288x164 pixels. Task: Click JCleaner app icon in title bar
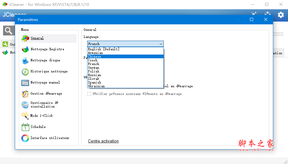5,4
